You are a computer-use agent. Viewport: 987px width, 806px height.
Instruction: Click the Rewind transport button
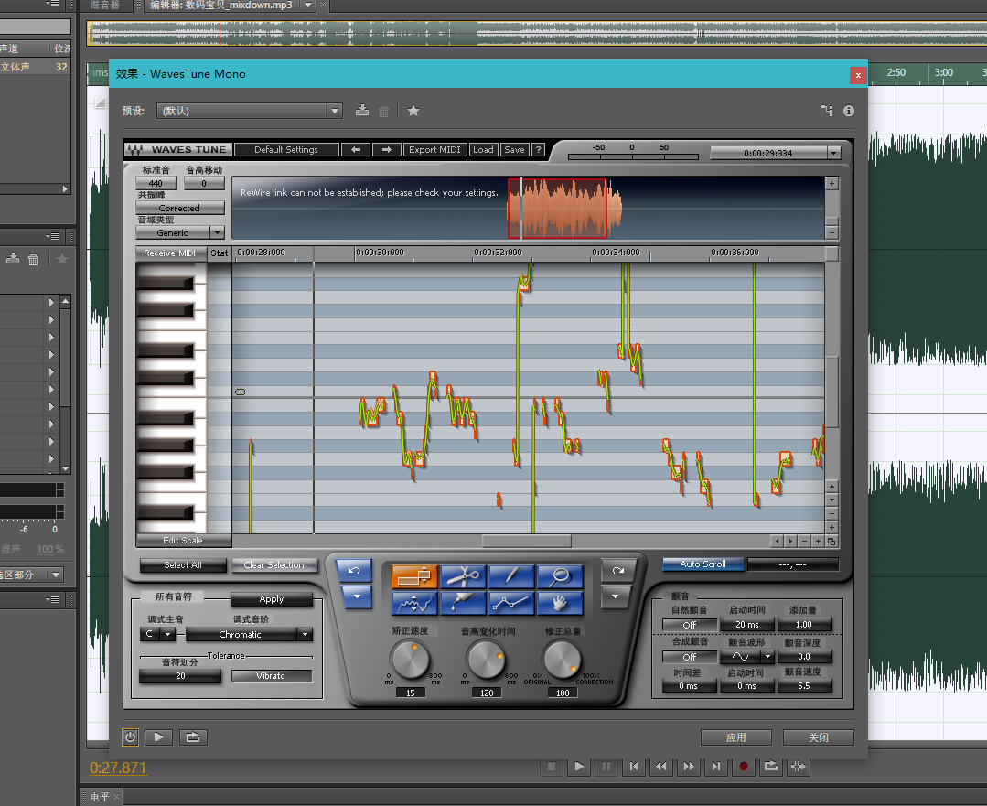661,767
